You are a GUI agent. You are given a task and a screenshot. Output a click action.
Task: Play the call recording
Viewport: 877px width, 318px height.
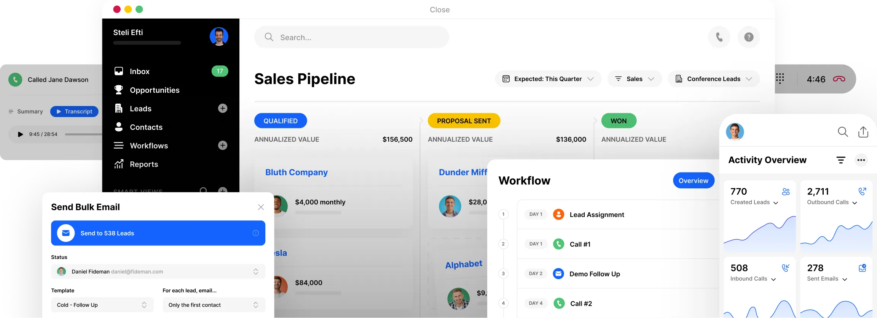click(21, 134)
